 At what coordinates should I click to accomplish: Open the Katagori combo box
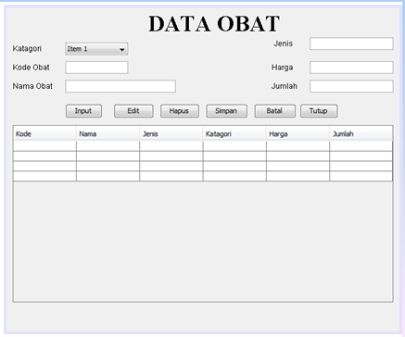pyautogui.click(x=96, y=49)
